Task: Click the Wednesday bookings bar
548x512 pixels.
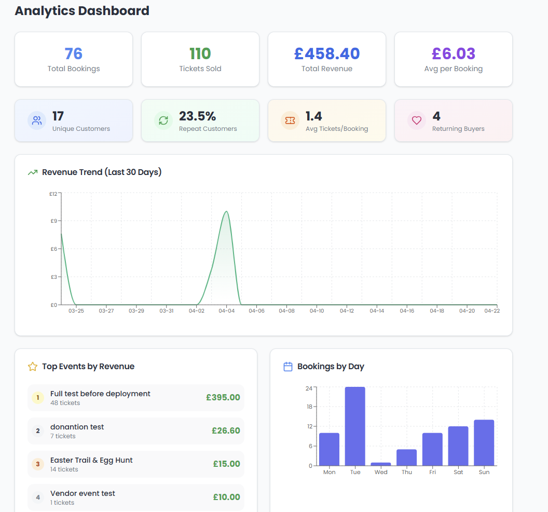Action: pos(381,464)
